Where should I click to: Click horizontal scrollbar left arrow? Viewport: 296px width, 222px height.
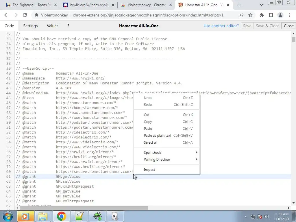point(17,208)
